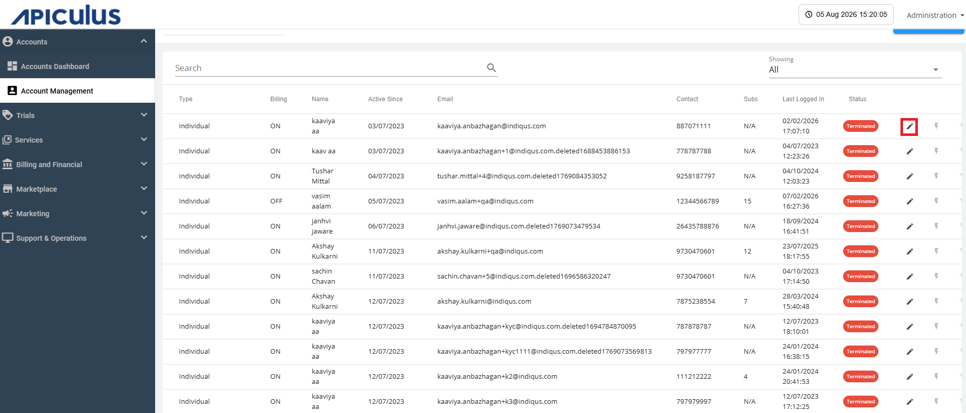This screenshot has height=413, width=966.
Task: Sort by the Email column header
Action: pyautogui.click(x=445, y=99)
